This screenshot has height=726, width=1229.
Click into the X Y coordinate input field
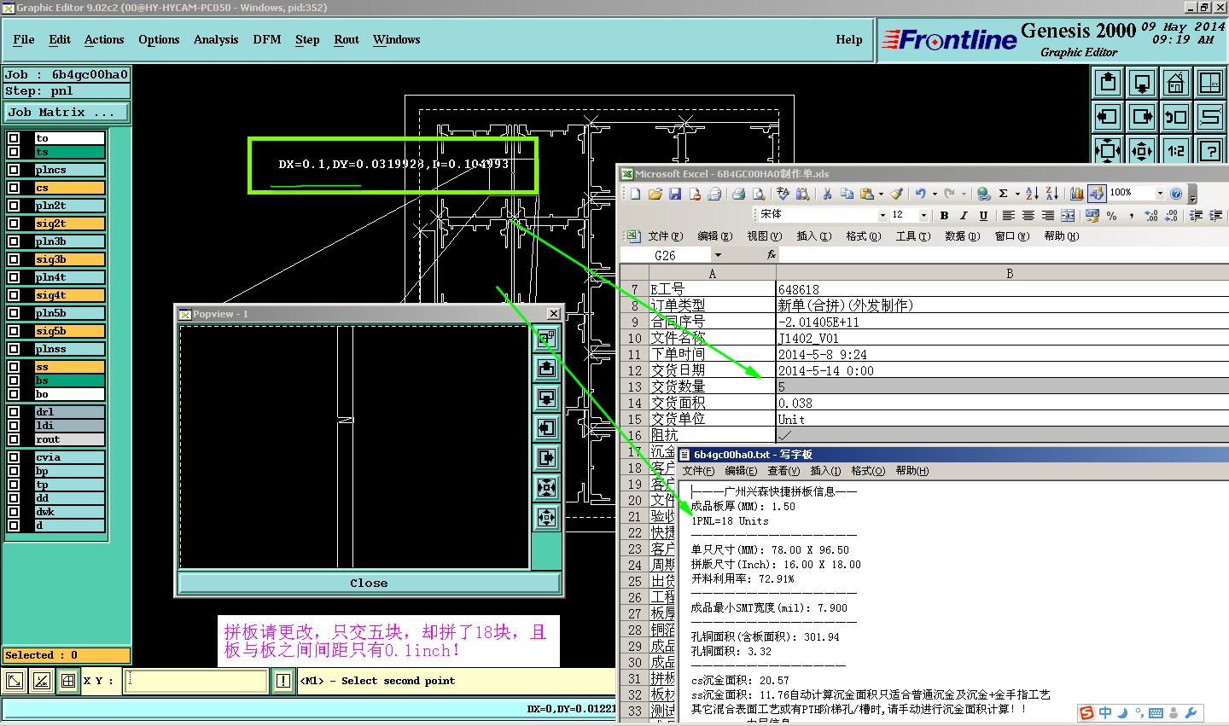point(196,681)
